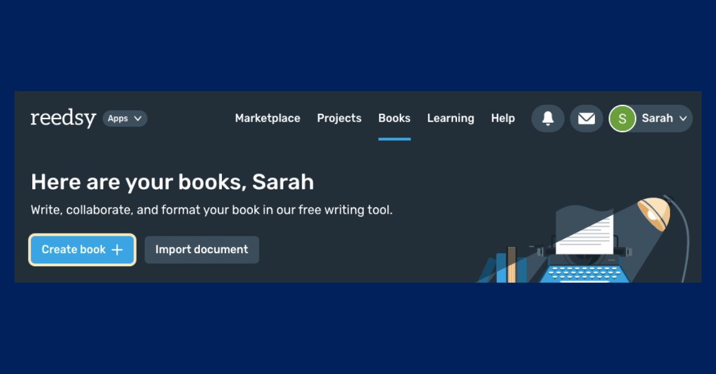The image size is (716, 374).
Task: Select the Projects navigation item
Action: point(339,118)
